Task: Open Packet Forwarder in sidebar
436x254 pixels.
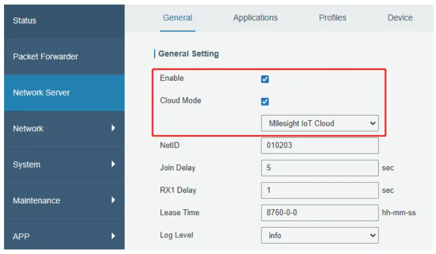Action: pyautogui.click(x=45, y=57)
